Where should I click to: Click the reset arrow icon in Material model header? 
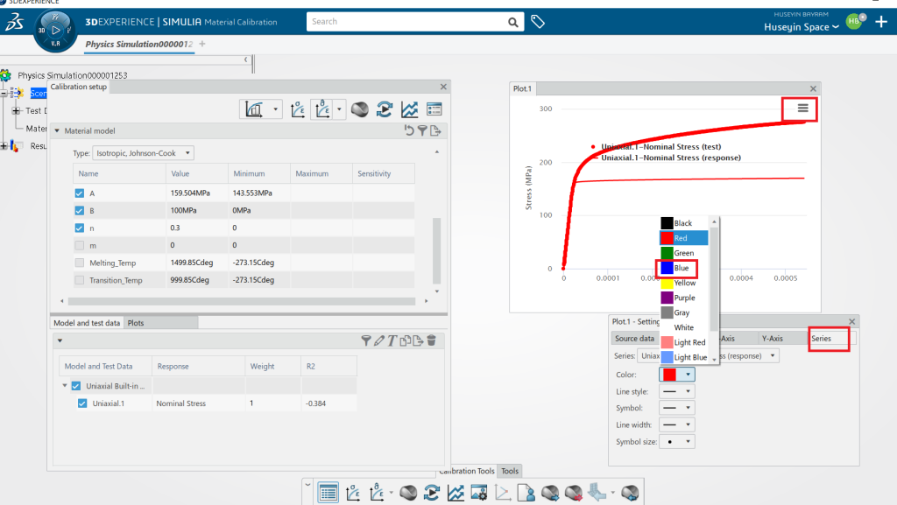(x=408, y=130)
